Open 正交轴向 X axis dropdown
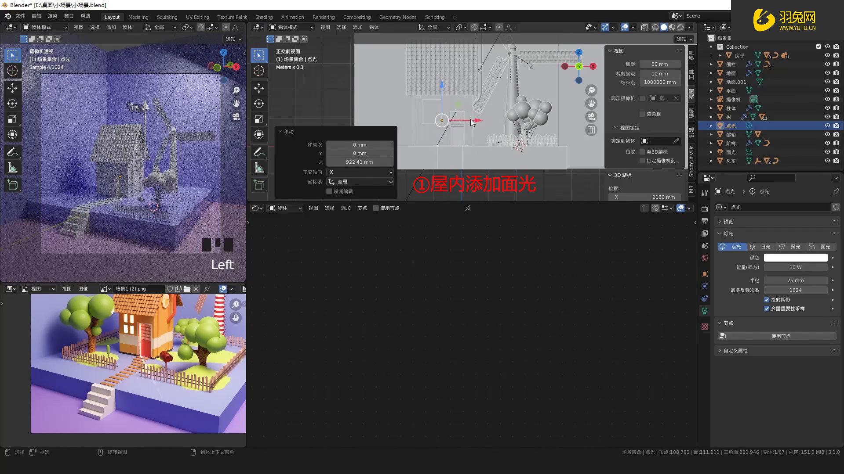Image resolution: width=844 pixels, height=474 pixels. (x=360, y=172)
